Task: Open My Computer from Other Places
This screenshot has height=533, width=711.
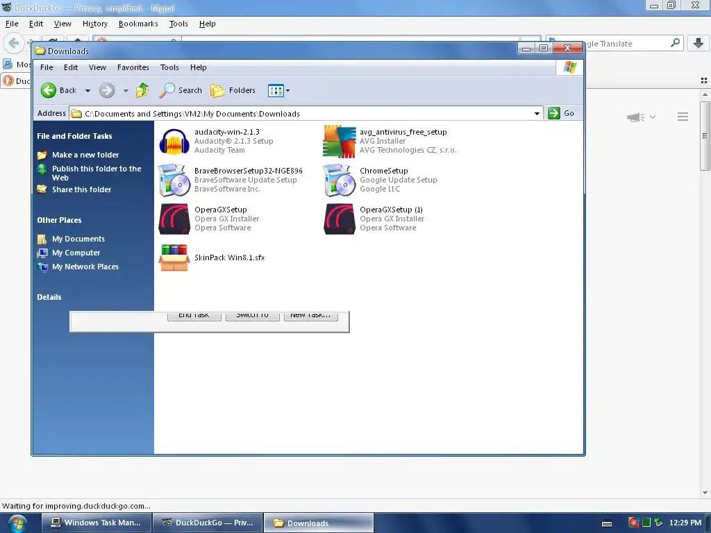Action: click(x=76, y=253)
